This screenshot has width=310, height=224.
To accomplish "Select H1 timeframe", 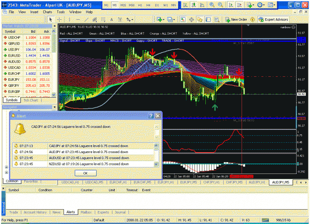I will pos(140,5).
